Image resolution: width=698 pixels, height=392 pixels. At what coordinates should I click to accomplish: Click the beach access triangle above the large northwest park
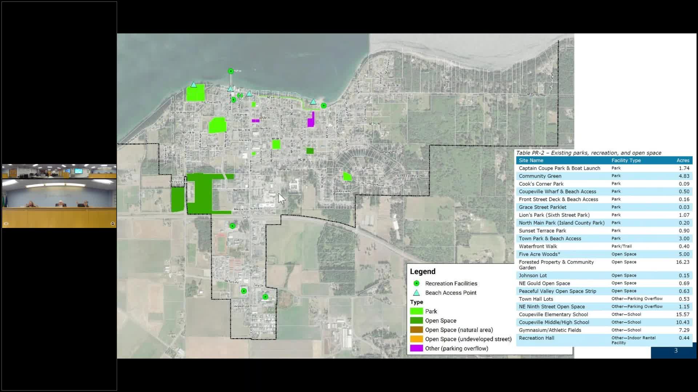pos(194,85)
